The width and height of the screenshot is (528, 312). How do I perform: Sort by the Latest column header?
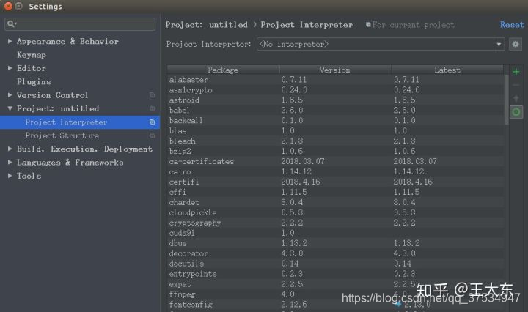(x=447, y=70)
